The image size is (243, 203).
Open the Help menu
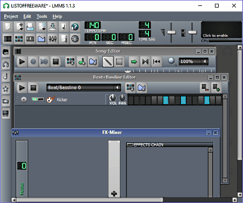(x=57, y=16)
